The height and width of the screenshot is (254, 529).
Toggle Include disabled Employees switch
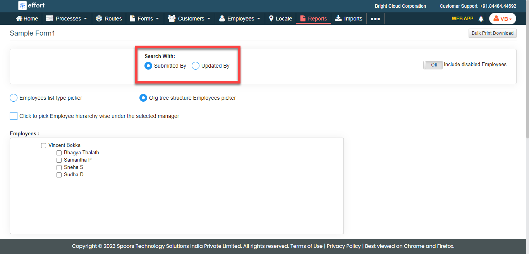coord(433,65)
